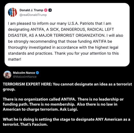
Task: Click the black plus badge next to Trump's name
Action: coord(50,10)
